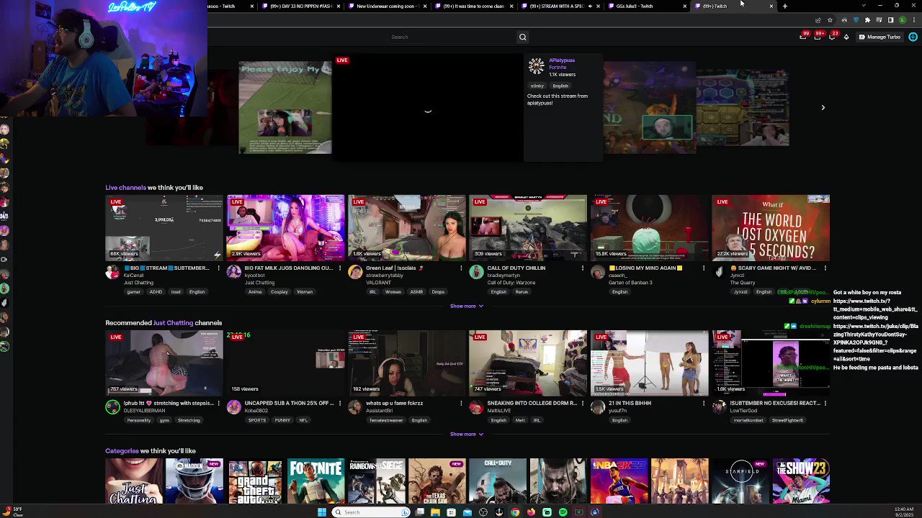Select the ASMR tag on strawberrytabby card
This screenshot has width=922, height=518.
coord(416,292)
